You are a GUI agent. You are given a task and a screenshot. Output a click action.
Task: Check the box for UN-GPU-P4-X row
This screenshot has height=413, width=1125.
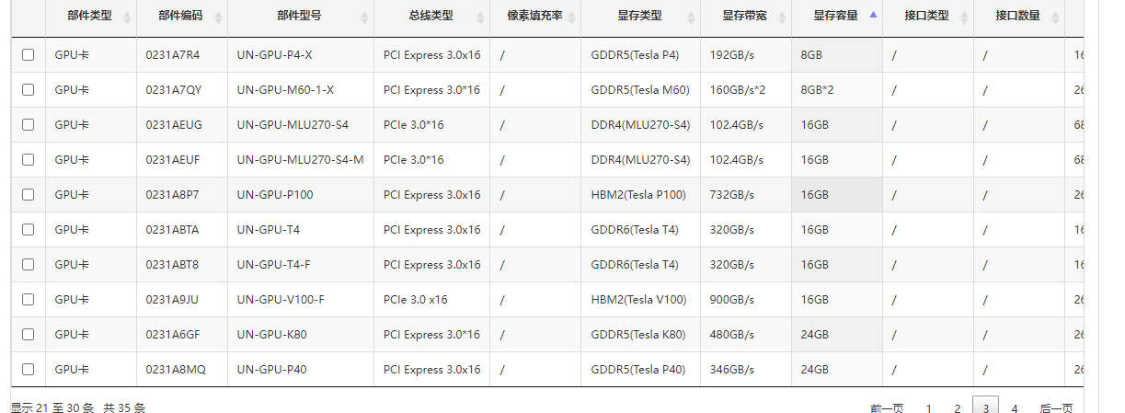29,55
